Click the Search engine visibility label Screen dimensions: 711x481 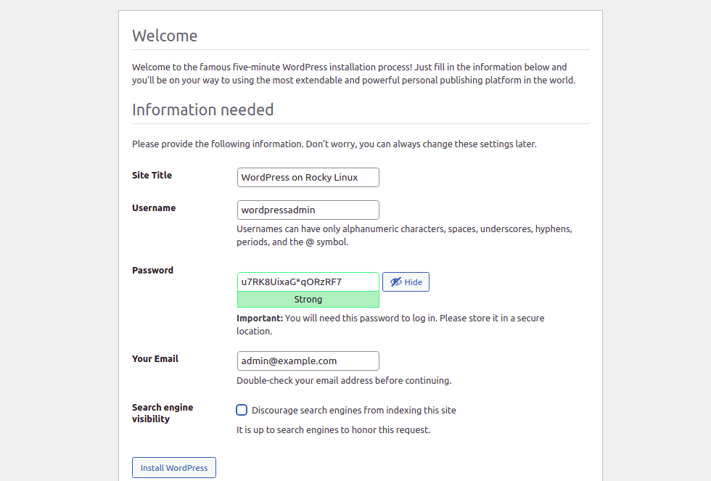coord(163,413)
